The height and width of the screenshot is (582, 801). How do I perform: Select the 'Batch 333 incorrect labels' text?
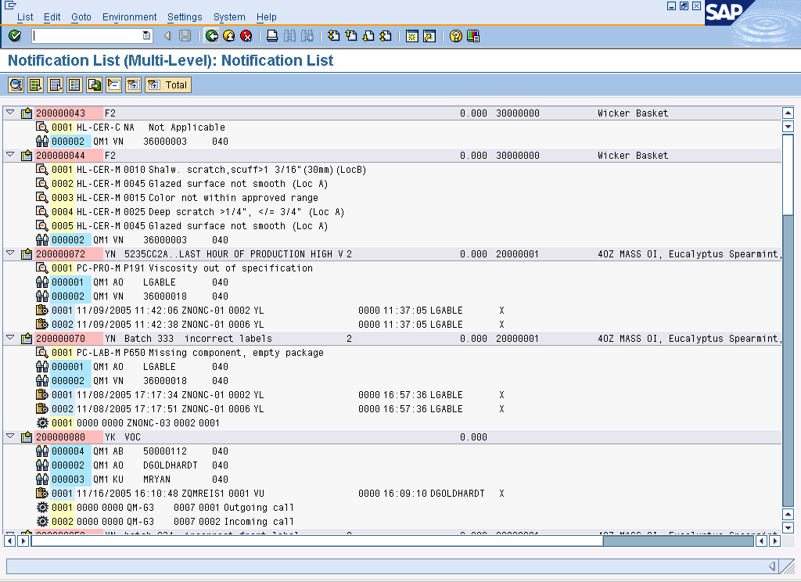point(198,338)
